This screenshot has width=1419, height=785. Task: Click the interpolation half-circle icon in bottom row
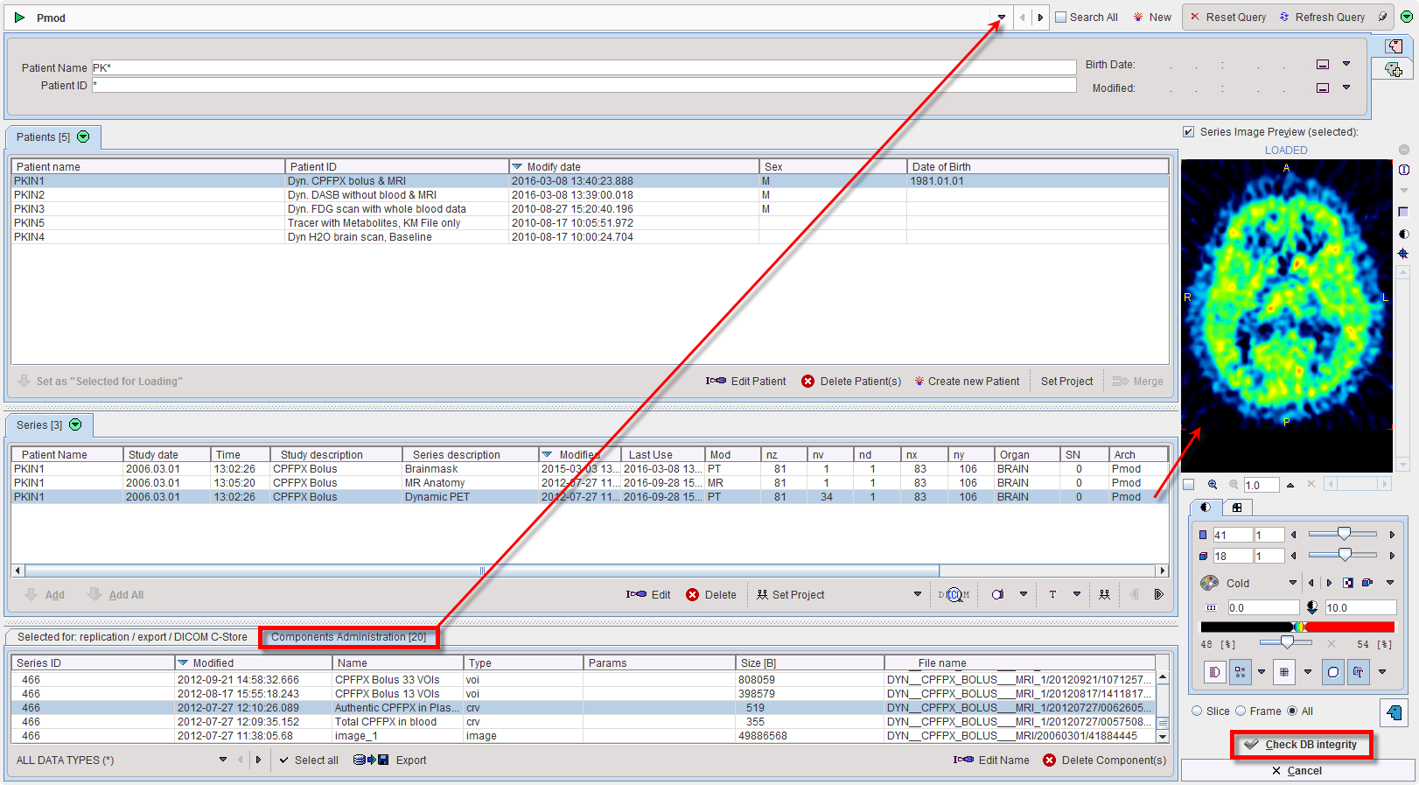pyautogui.click(x=1214, y=672)
